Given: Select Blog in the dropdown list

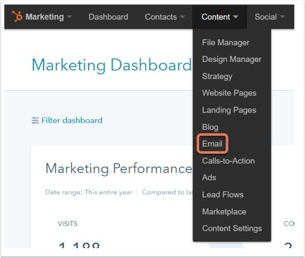Looking at the screenshot, I should pyautogui.click(x=210, y=127).
